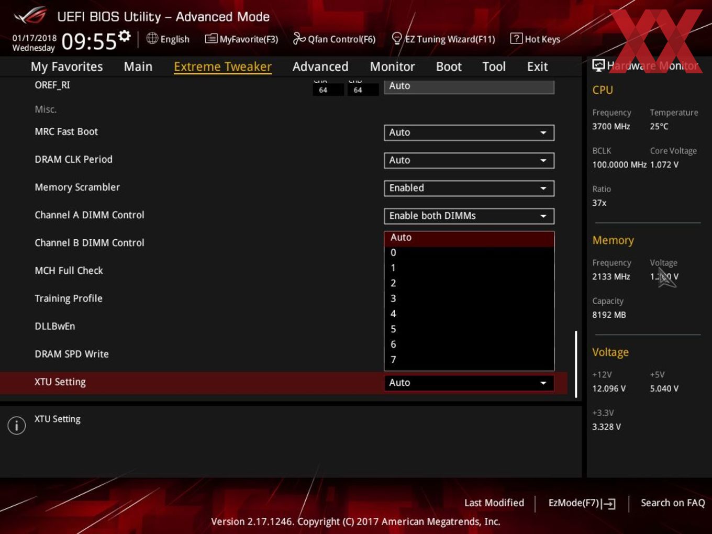Select the XTU Setting row label

(x=60, y=382)
